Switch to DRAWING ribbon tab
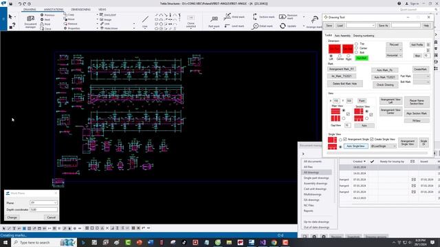 coord(30,10)
